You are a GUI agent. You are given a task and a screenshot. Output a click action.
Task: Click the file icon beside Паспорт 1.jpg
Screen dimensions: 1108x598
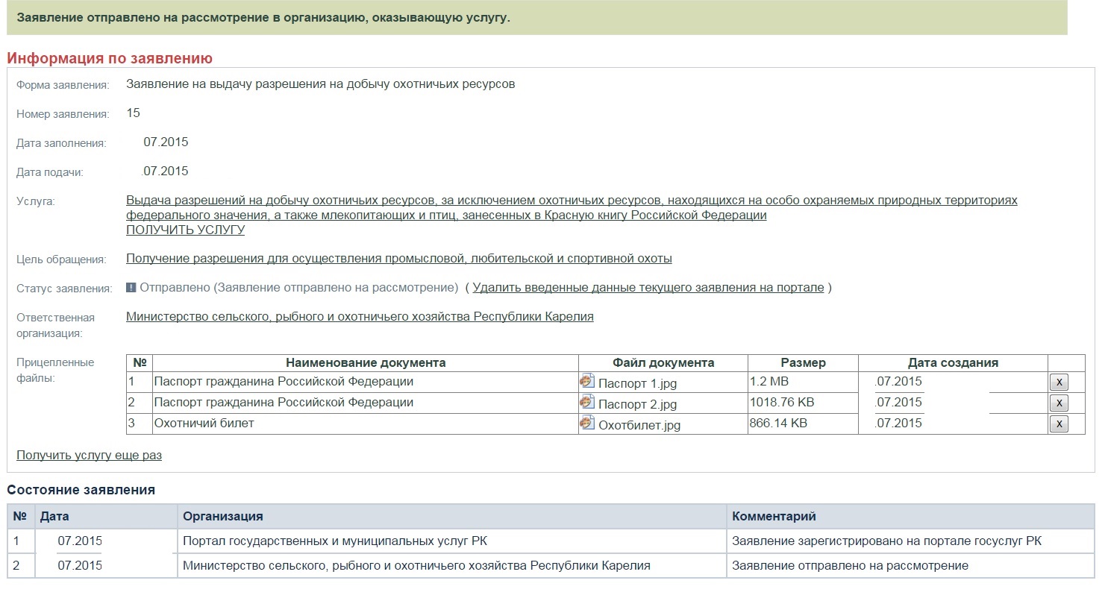point(586,381)
